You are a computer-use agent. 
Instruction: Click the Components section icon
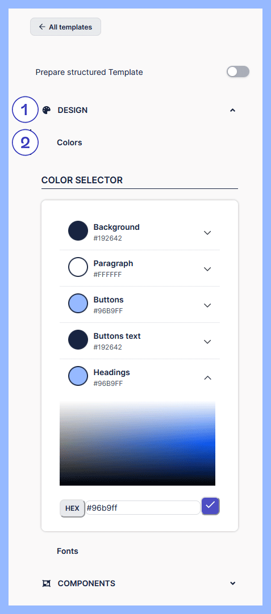click(x=46, y=583)
